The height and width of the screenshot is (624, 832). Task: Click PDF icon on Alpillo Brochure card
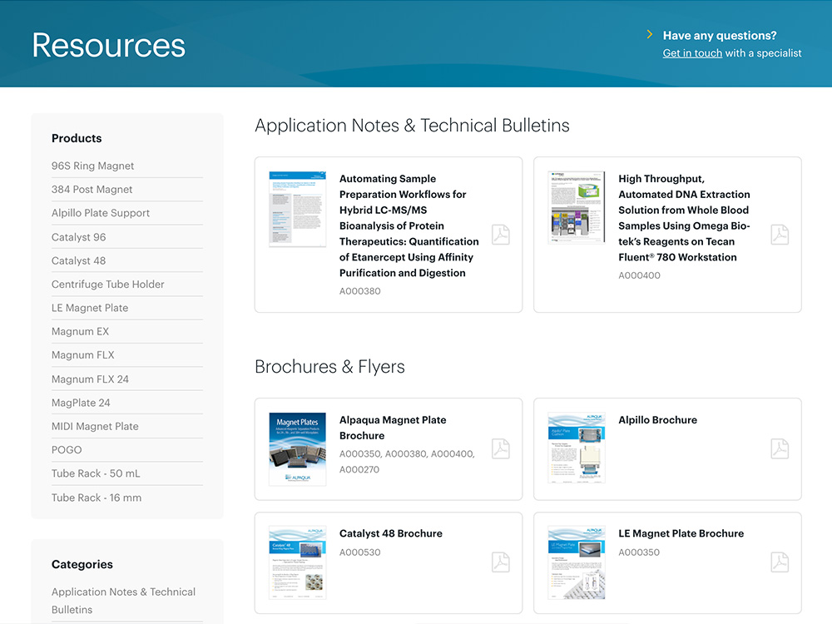(x=779, y=448)
